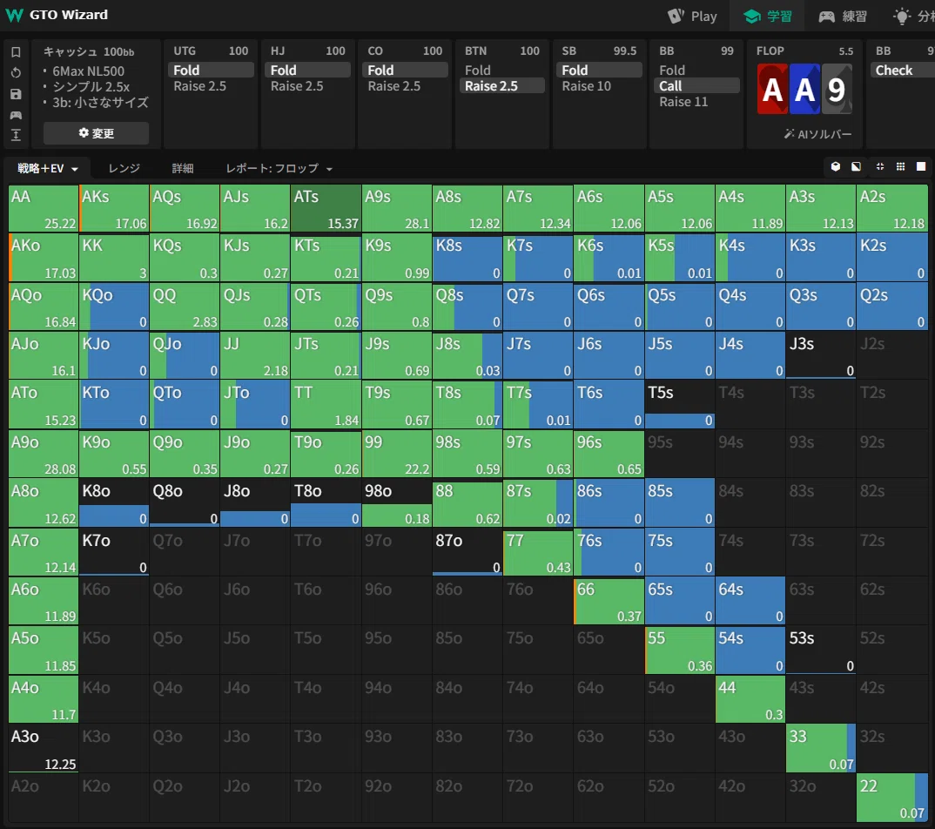Click the ATs hand cell
Viewport: 935px width, 829px height.
point(326,208)
